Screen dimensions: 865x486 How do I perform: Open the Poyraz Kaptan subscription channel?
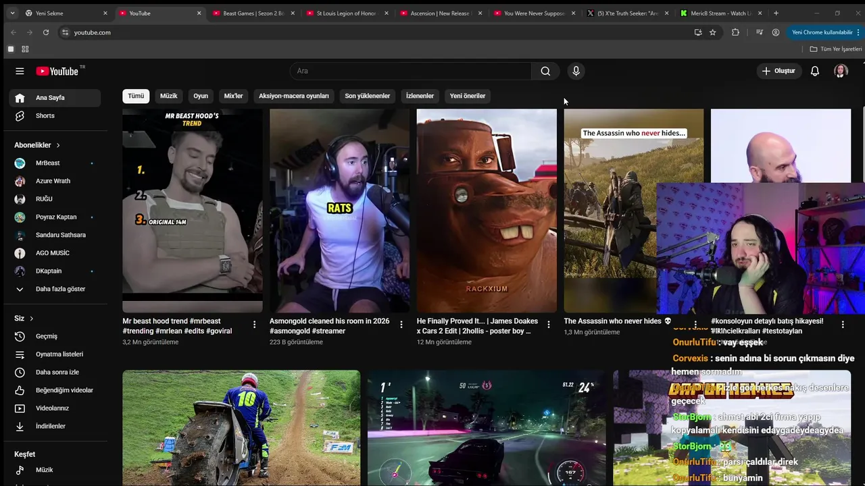pos(55,217)
